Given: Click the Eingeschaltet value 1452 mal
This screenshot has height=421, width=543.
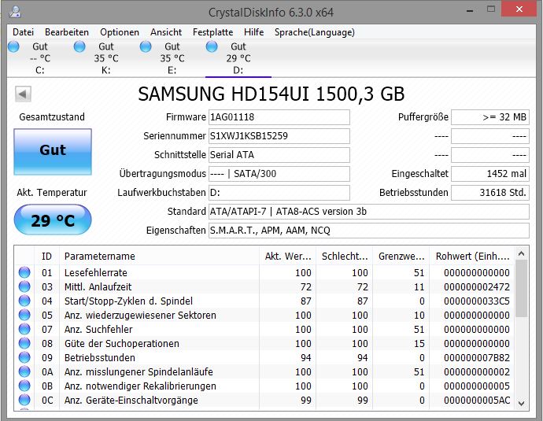Looking at the screenshot, I should pyautogui.click(x=490, y=174).
